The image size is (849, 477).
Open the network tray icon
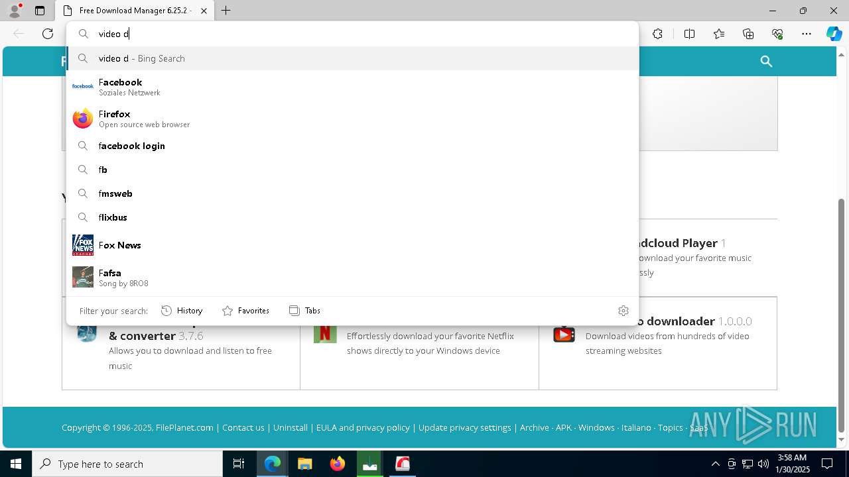click(x=747, y=464)
